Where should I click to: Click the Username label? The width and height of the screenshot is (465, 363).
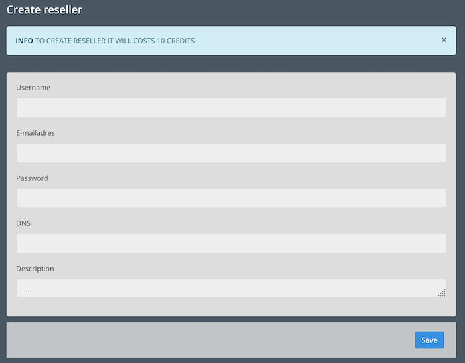[x=33, y=88]
